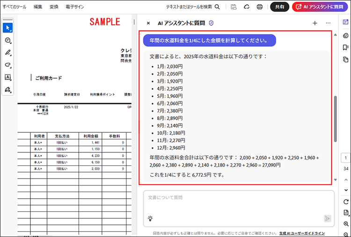Click the print icon in top bar

pos(259,7)
